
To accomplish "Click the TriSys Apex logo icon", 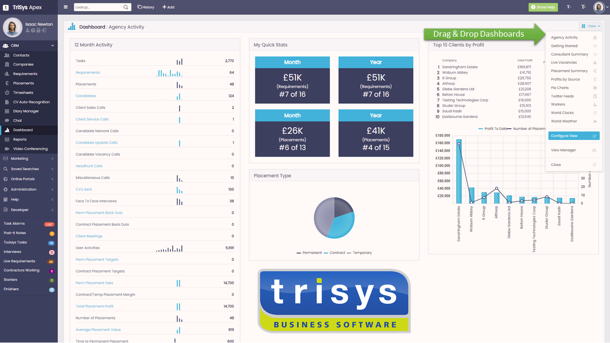I will tap(6, 7).
